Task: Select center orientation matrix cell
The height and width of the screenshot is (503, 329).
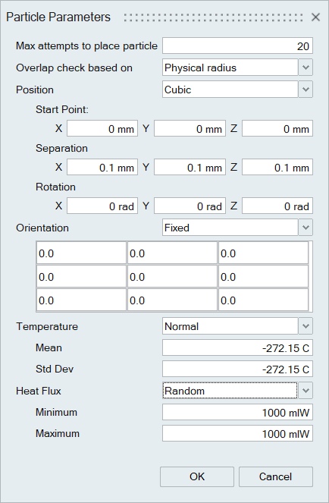Action: [173, 276]
